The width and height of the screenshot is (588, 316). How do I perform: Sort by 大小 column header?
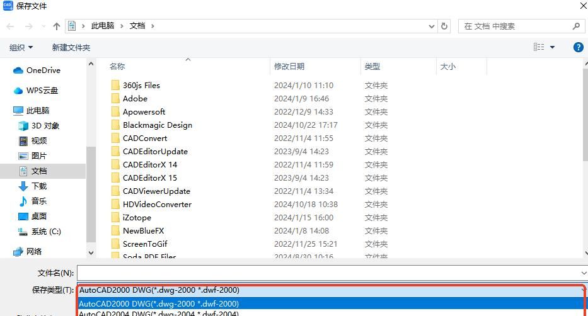point(447,67)
